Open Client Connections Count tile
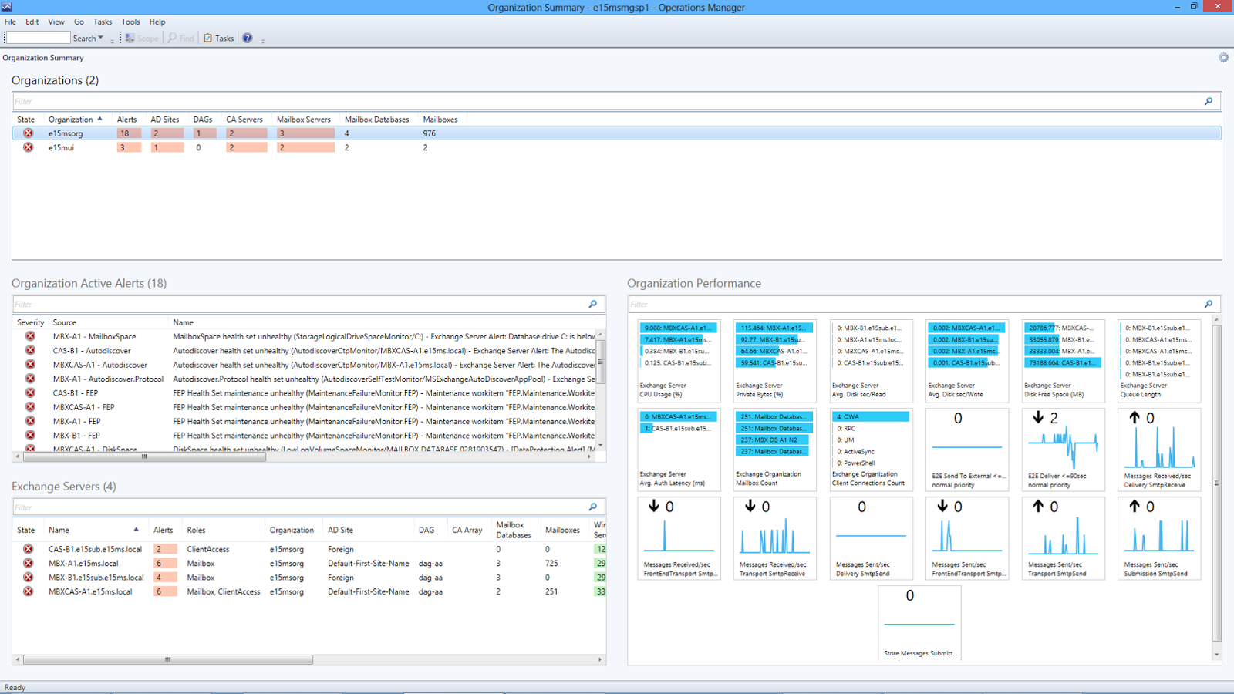 tap(871, 450)
